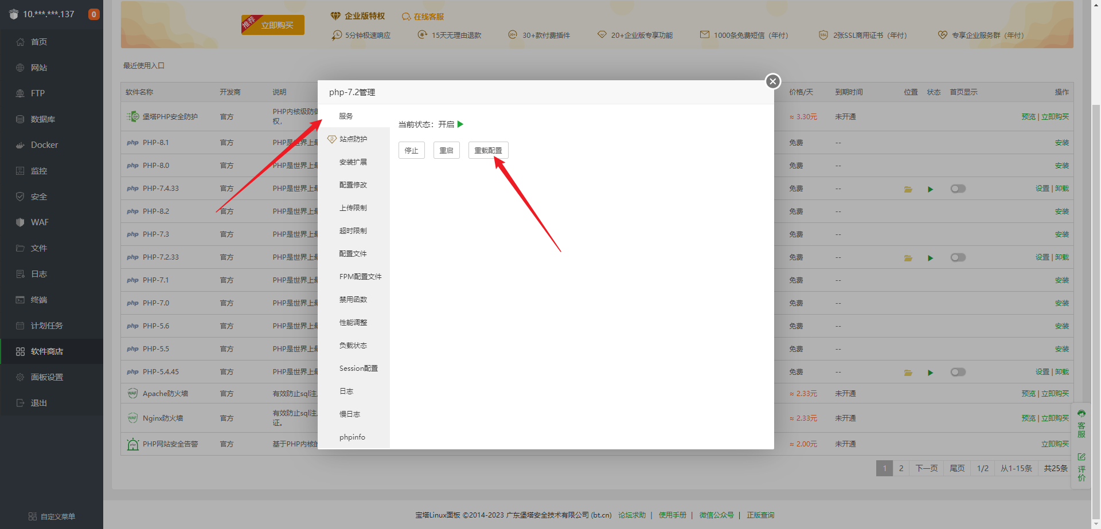Screen dimensions: 1101x529
Task: Click 设置 link in PHP-7.4.33 row
Action: [x=1043, y=189]
